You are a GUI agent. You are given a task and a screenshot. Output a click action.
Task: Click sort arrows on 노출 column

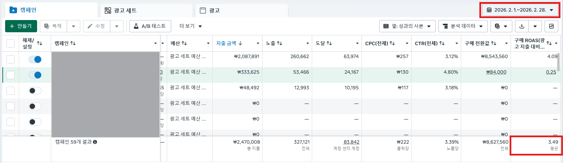click(280, 43)
